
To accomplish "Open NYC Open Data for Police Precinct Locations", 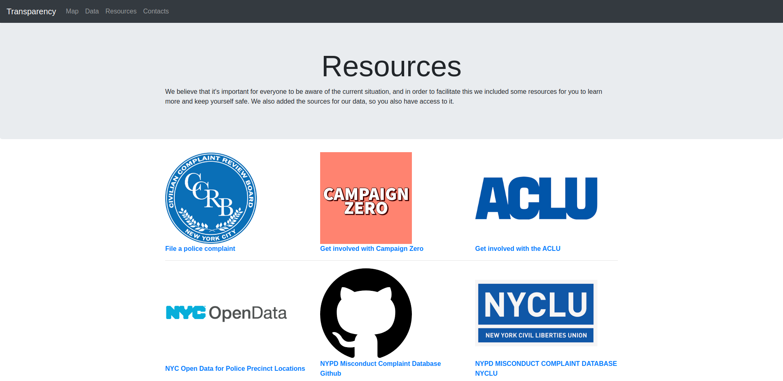I will click(235, 369).
